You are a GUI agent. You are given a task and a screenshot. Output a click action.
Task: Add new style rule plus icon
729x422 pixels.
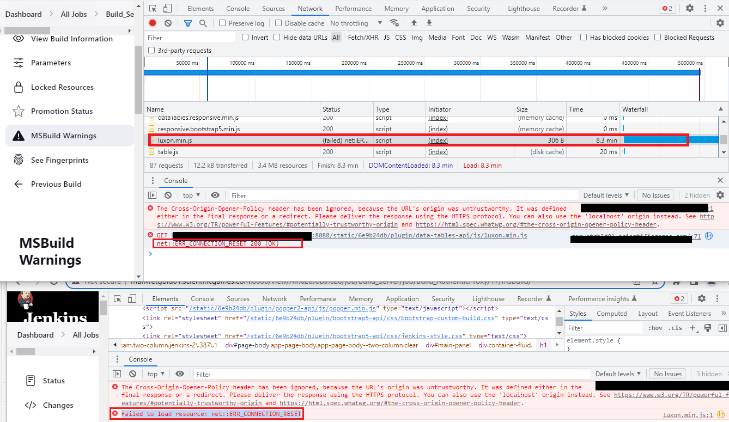click(693, 328)
